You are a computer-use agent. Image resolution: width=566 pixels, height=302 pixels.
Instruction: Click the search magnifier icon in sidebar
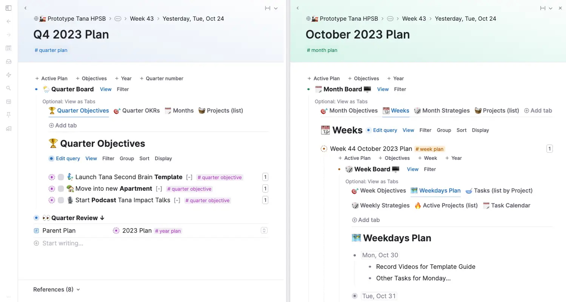point(9,88)
